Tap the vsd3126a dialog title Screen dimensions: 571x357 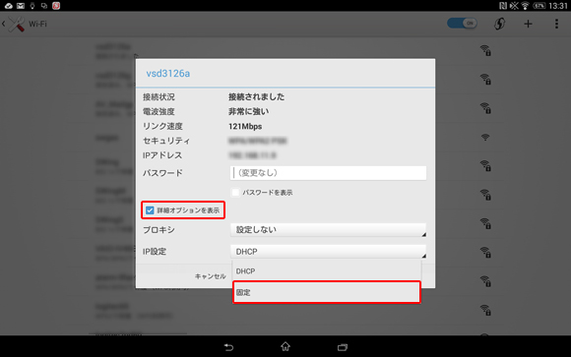(168, 74)
